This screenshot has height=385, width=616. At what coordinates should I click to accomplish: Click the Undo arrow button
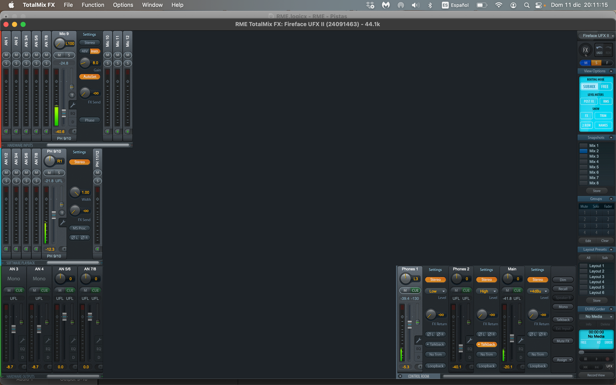pos(599,49)
